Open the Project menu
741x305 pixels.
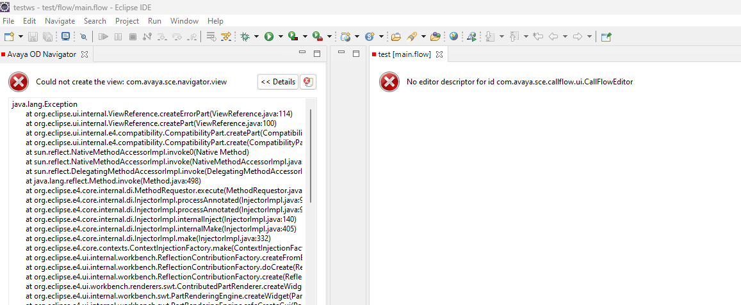pos(127,20)
